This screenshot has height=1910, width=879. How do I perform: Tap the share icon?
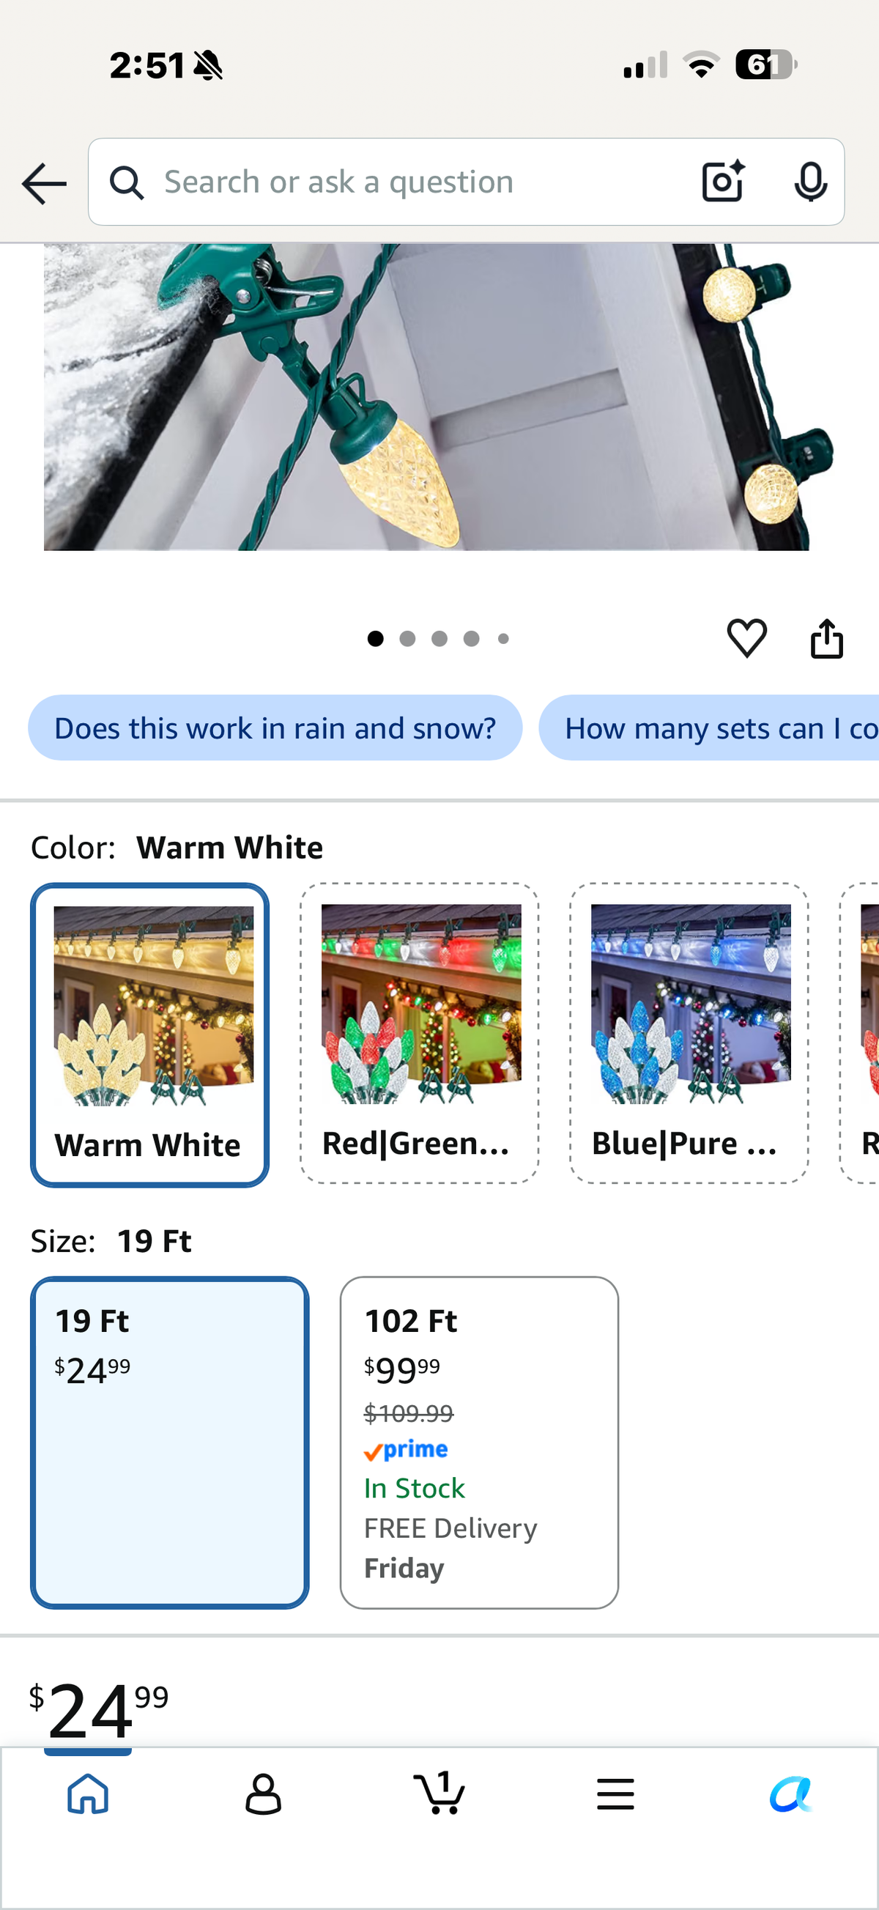[x=826, y=638]
